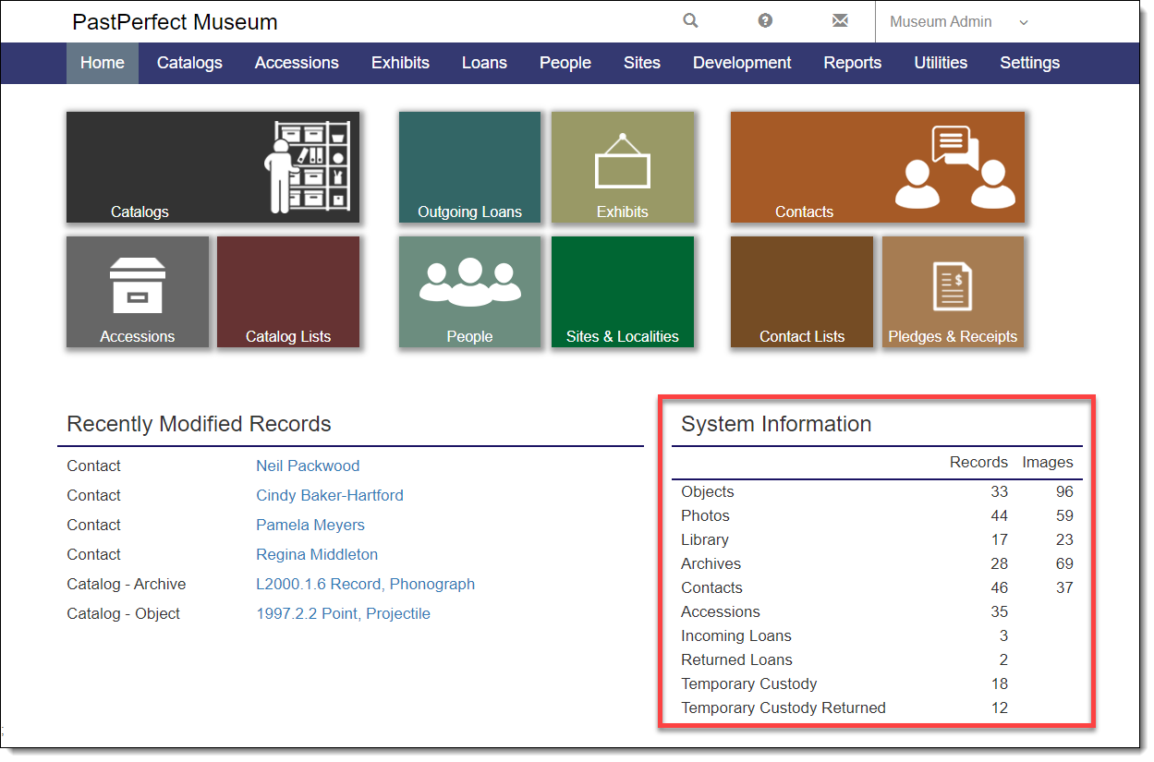
Task: Expand the Museum Admin dropdown
Action: (x=958, y=22)
